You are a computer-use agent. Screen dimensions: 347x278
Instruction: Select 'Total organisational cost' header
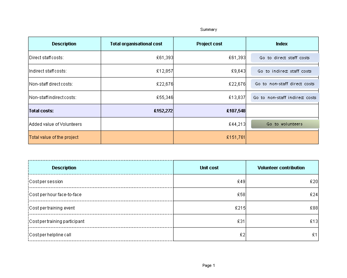[x=137, y=44]
